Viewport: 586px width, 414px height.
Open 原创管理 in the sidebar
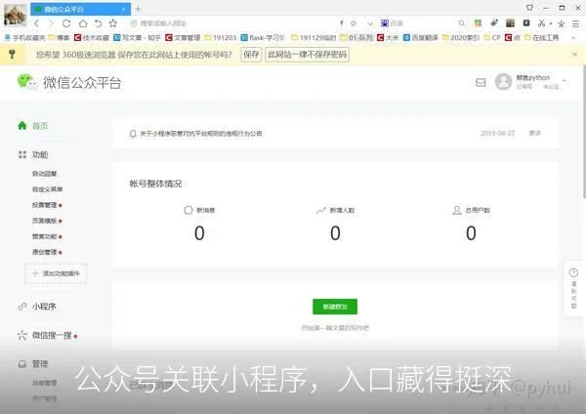[47, 252]
